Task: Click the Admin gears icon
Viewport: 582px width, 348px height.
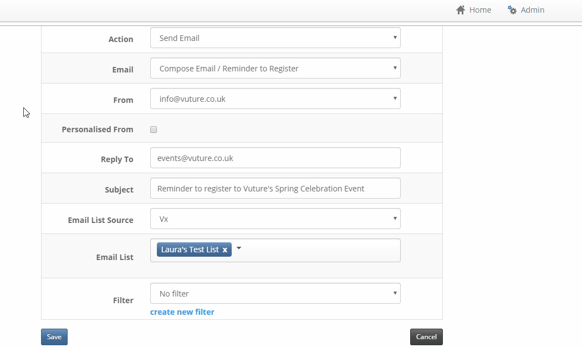Action: (x=512, y=10)
